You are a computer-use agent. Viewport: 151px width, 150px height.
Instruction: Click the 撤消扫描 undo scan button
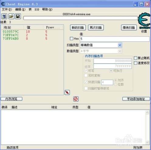pyautogui.click(x=129, y=28)
